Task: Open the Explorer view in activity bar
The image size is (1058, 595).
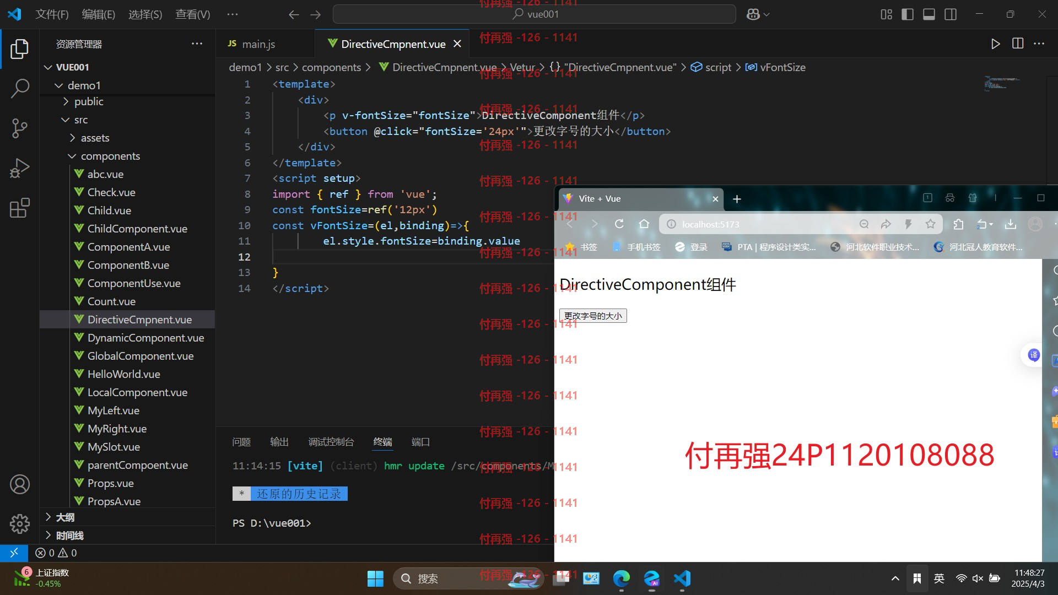Action: point(20,48)
